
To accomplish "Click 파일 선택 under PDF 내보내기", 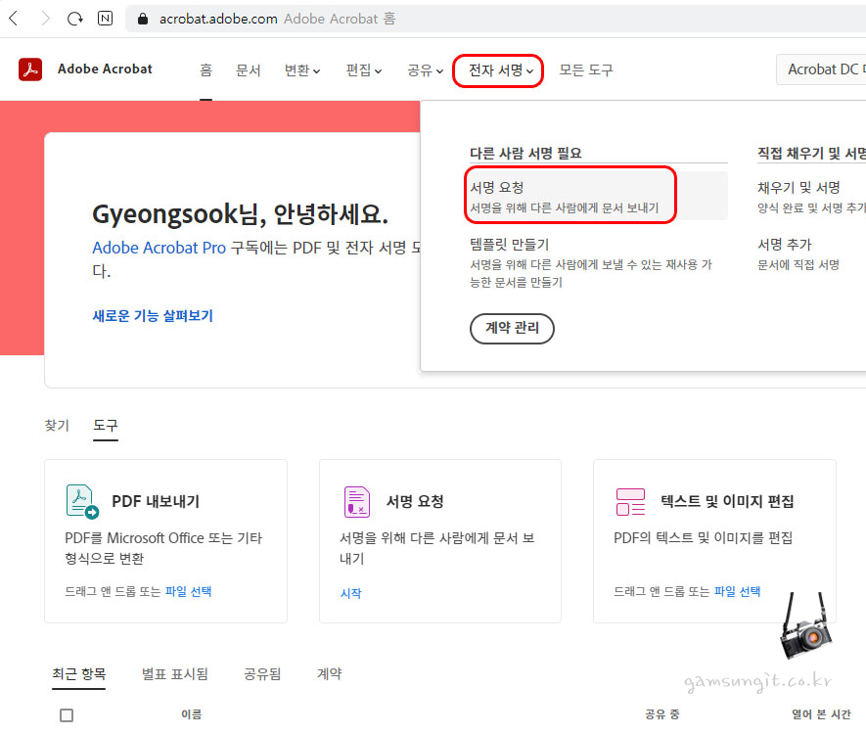I will pyautogui.click(x=188, y=591).
